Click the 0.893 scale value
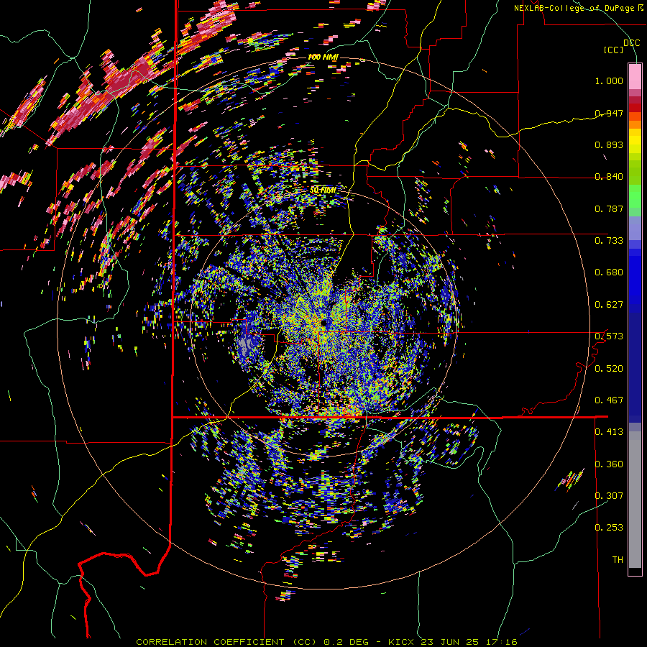Image resolution: width=647 pixels, height=647 pixels. (x=609, y=144)
